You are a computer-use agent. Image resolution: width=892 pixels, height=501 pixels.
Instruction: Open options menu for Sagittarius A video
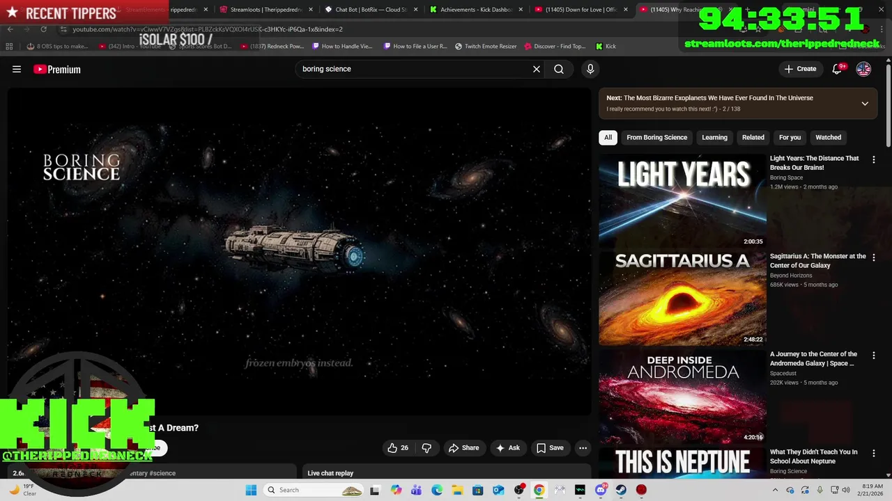pos(874,257)
